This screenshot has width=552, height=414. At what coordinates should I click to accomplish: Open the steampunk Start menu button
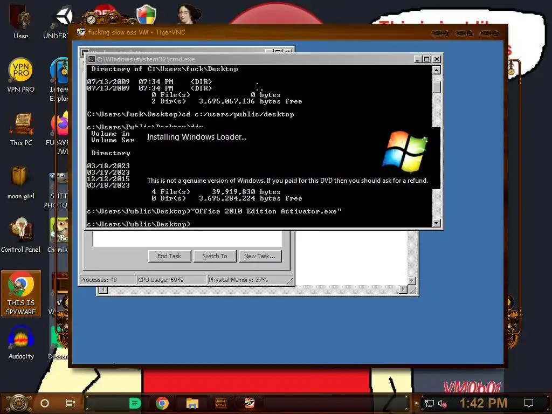tap(18, 403)
